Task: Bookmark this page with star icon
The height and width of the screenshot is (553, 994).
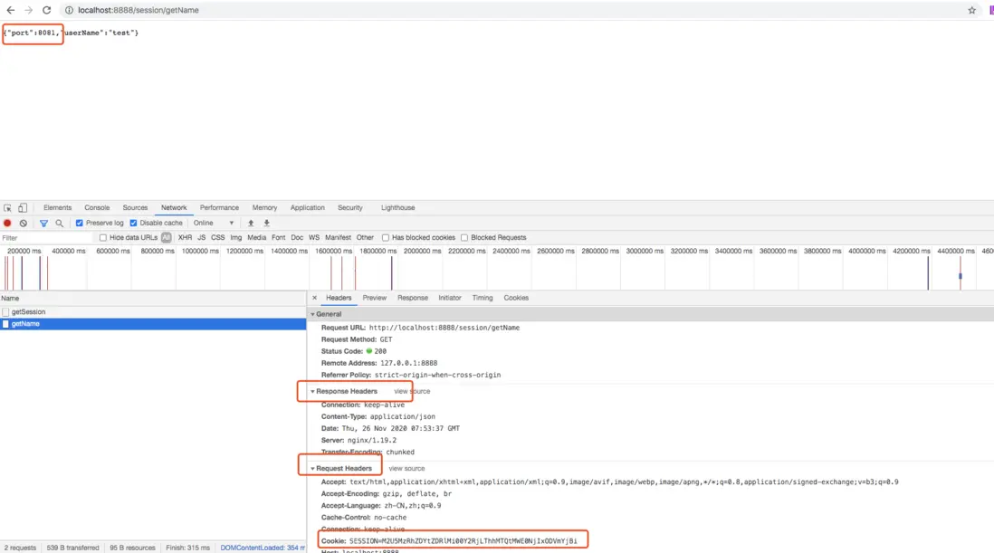Action: 971,10
